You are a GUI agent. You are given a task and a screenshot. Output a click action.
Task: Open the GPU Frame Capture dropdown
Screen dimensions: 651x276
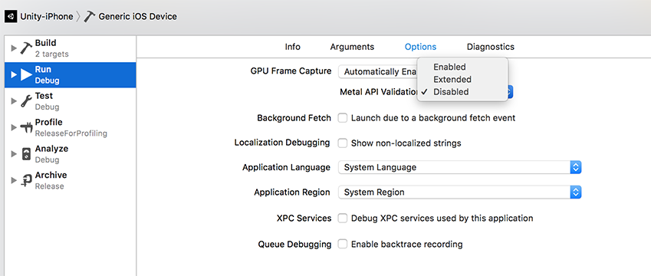tap(378, 71)
